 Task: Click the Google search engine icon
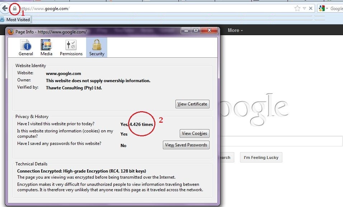[322, 9]
